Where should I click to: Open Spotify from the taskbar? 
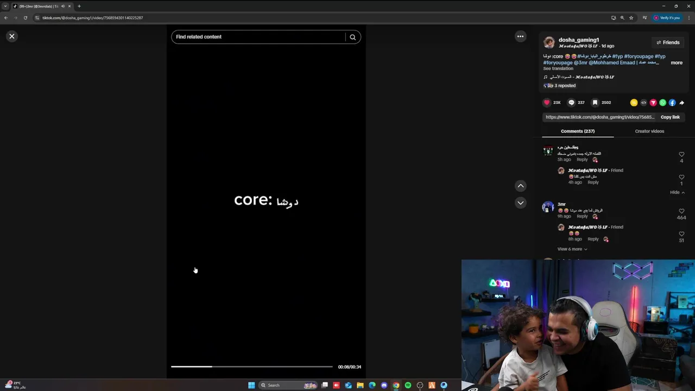(408, 385)
